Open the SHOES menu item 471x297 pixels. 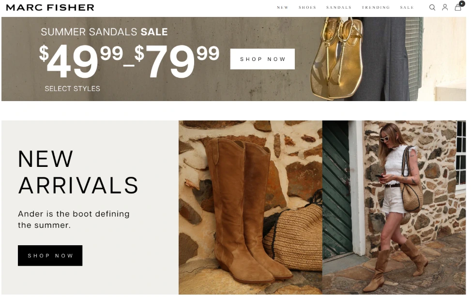[307, 8]
